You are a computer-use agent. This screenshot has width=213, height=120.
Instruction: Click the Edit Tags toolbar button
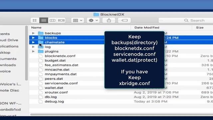pyautogui.click(x=124, y=20)
